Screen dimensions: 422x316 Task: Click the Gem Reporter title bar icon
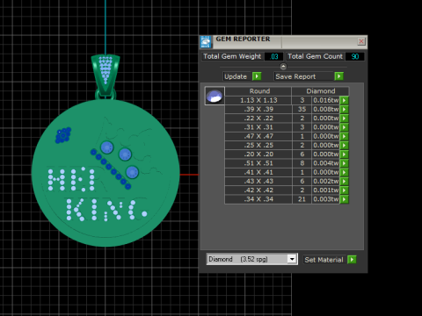click(x=206, y=42)
